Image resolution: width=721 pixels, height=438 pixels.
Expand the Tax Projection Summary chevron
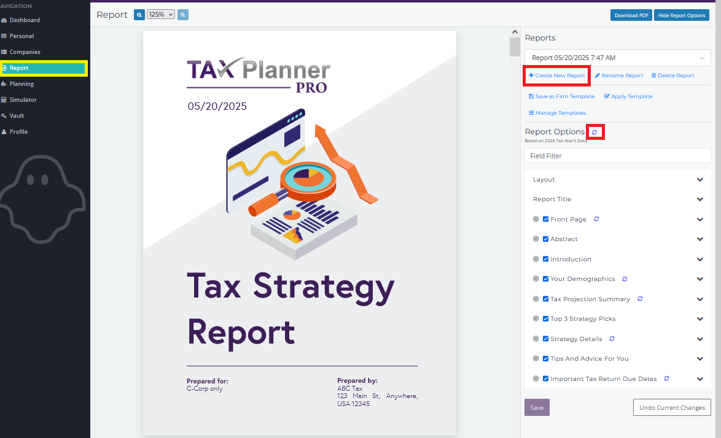700,299
